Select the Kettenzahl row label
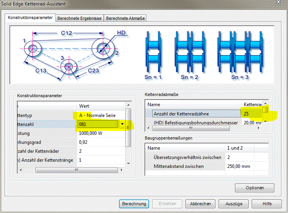The width and height of the screenshot is (288, 213). click(x=47, y=124)
